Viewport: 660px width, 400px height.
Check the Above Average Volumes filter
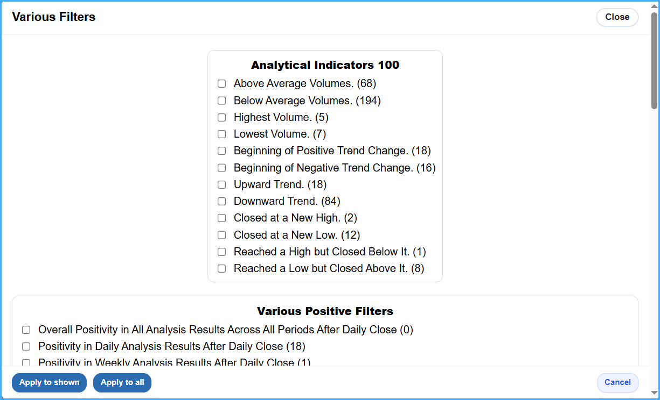(221, 84)
